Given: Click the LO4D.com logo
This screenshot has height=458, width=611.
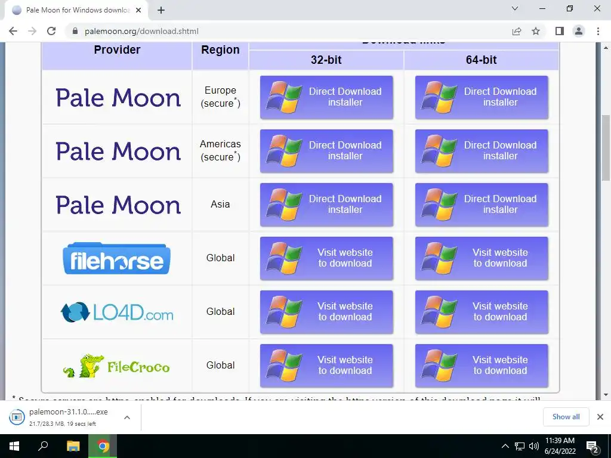Looking at the screenshot, I should (117, 312).
